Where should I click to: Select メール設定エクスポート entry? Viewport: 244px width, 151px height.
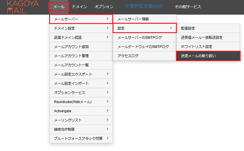81,74
